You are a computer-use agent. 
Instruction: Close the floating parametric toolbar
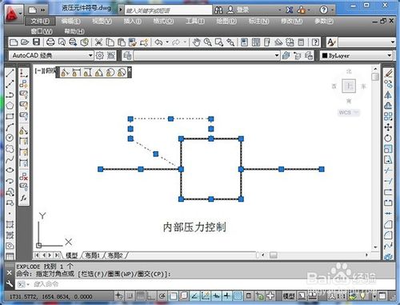tap(130, 69)
